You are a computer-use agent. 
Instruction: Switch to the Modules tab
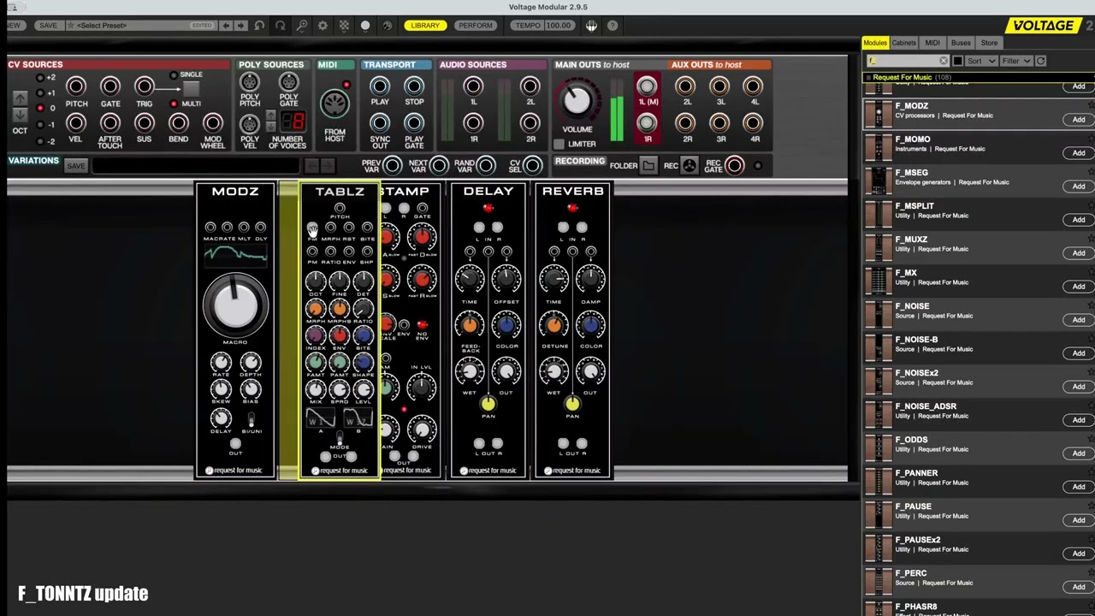(875, 43)
